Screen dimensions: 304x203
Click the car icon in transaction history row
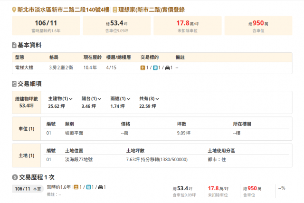[101, 187]
